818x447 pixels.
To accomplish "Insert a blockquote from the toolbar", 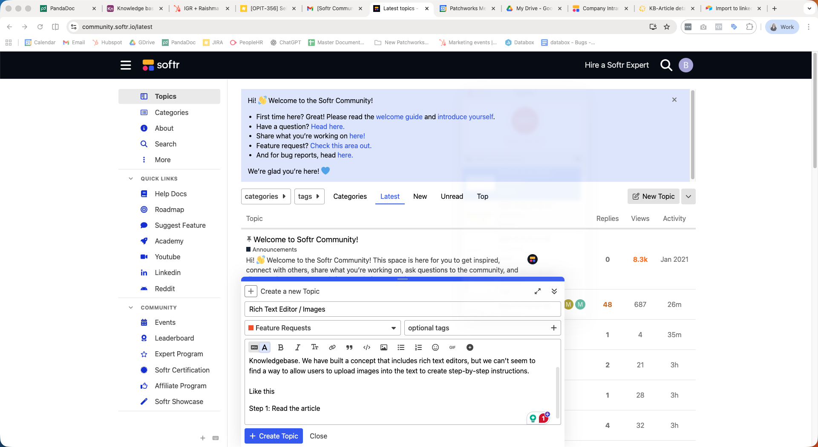I will [x=349, y=347].
